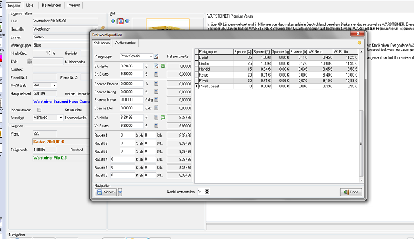Open the Bestellungen tab

click(x=51, y=5)
